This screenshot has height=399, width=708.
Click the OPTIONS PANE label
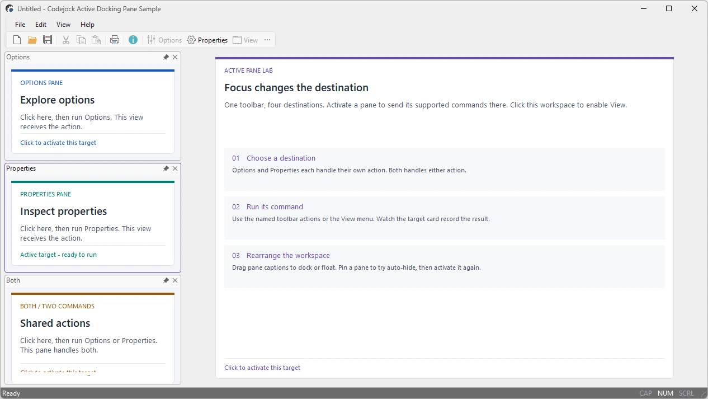41,83
